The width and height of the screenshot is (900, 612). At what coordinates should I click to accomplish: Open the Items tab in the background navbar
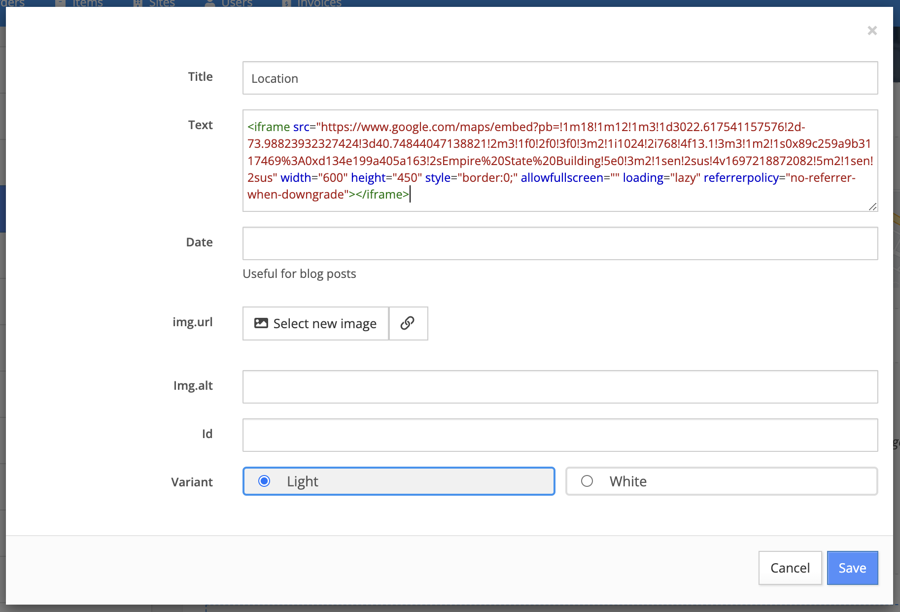coord(79,3)
